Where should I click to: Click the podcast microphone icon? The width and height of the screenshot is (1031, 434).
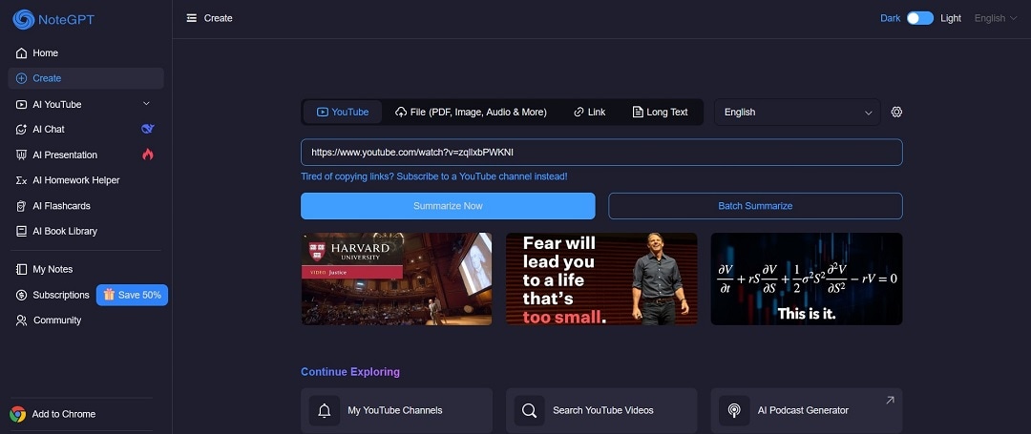click(x=734, y=410)
